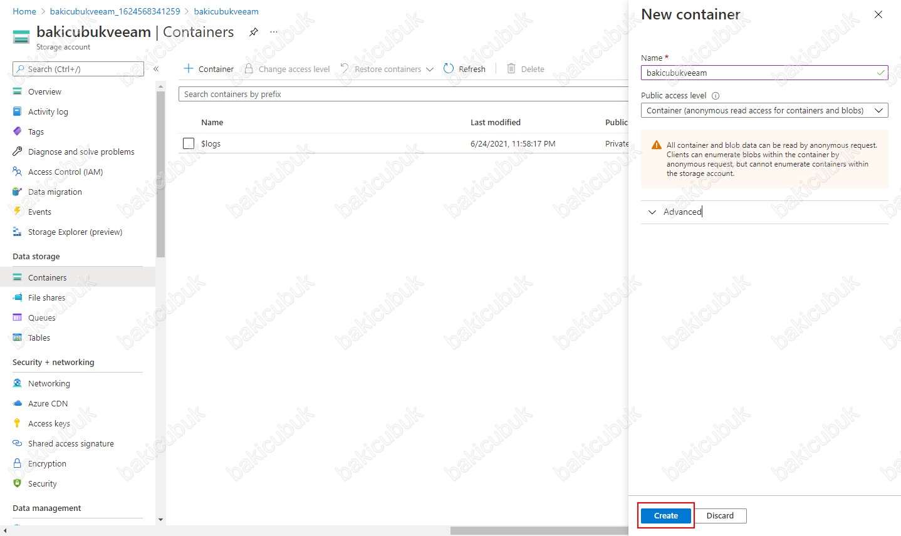This screenshot has height=536, width=901.
Task: Click the Activity log icon
Action: pos(18,111)
